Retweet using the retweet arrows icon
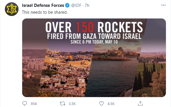171x107 pixels. [x=62, y=103]
